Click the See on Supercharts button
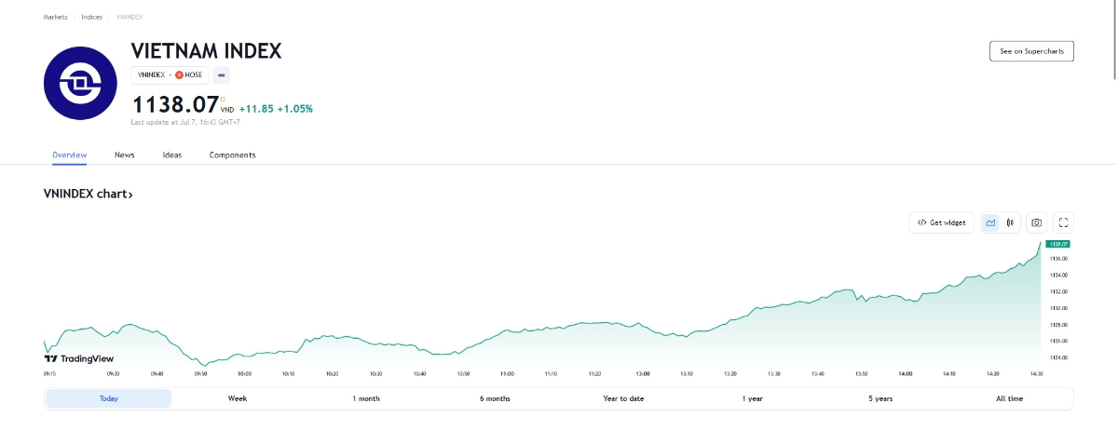 click(x=1031, y=51)
